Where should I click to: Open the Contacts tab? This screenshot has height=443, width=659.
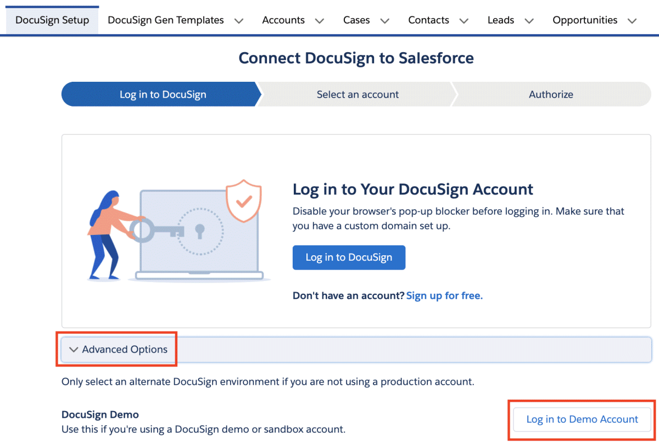click(x=428, y=20)
